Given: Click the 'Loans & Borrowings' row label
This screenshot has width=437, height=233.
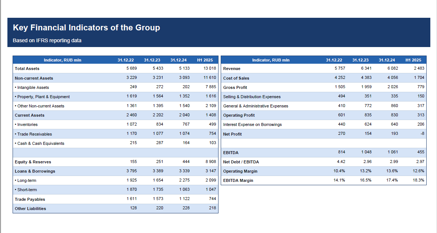Looking at the screenshot, I should pyautogui.click(x=35, y=171).
